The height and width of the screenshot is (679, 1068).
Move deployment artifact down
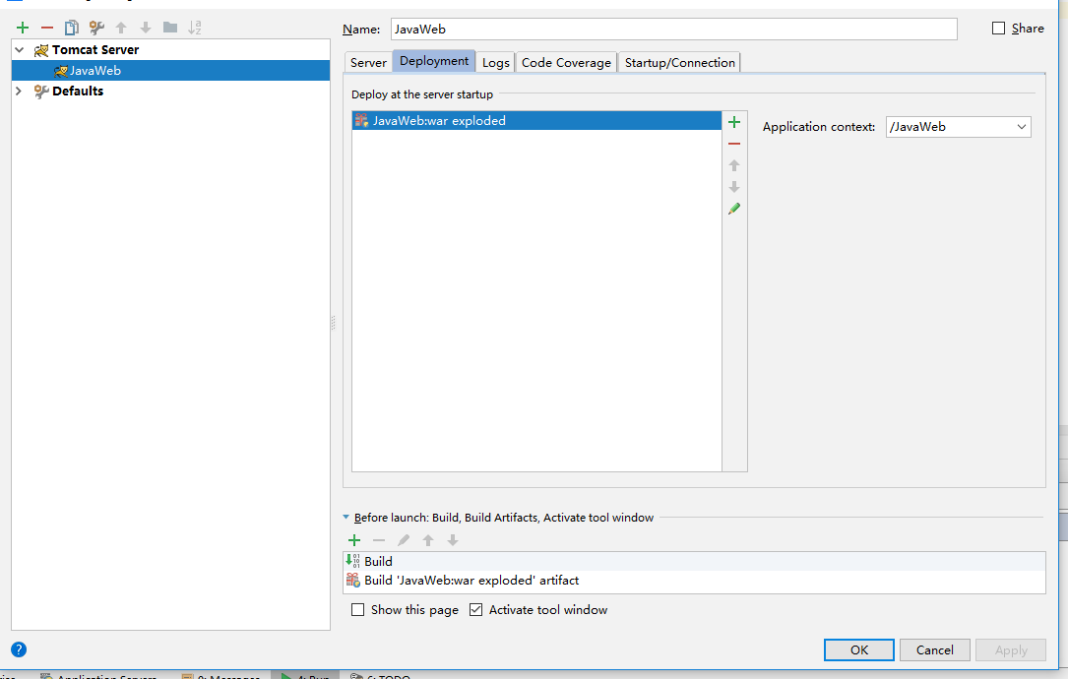(734, 187)
